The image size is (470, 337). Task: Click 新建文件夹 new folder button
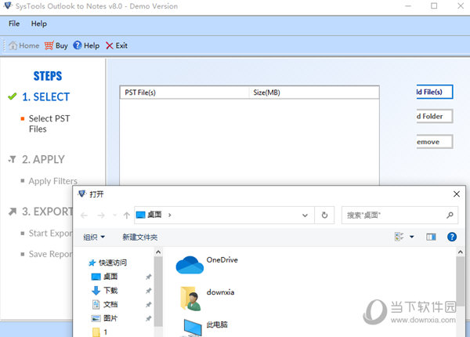[x=140, y=237]
